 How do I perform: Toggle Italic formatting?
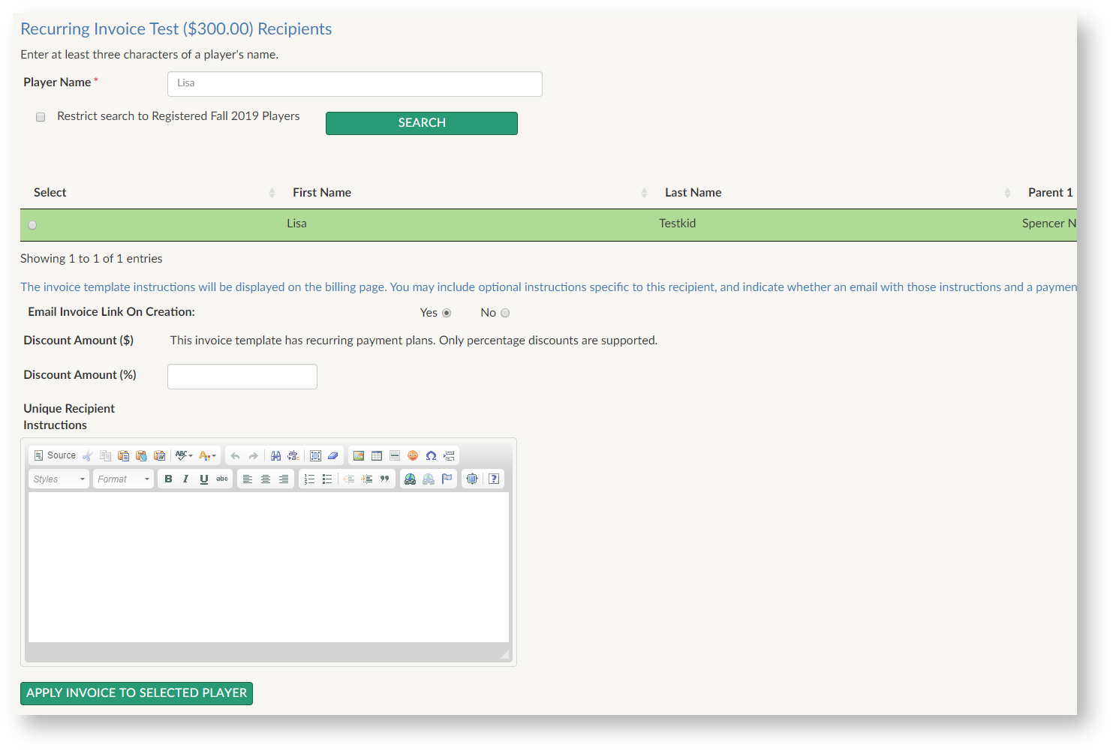[x=186, y=479]
